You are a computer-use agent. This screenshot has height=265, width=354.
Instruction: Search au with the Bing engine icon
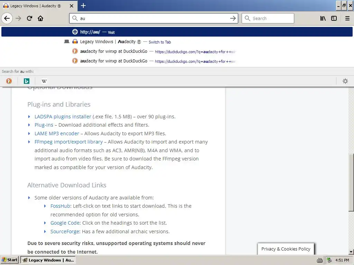[x=27, y=81]
